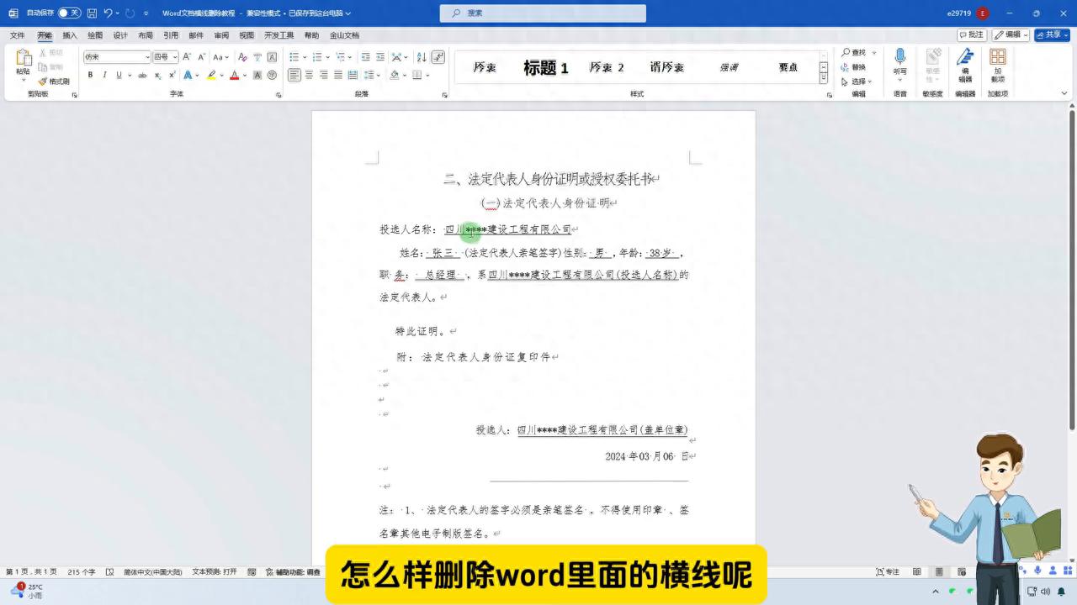Apply bold formatting with the B icon
Screen dimensions: 1077x605
[90, 75]
